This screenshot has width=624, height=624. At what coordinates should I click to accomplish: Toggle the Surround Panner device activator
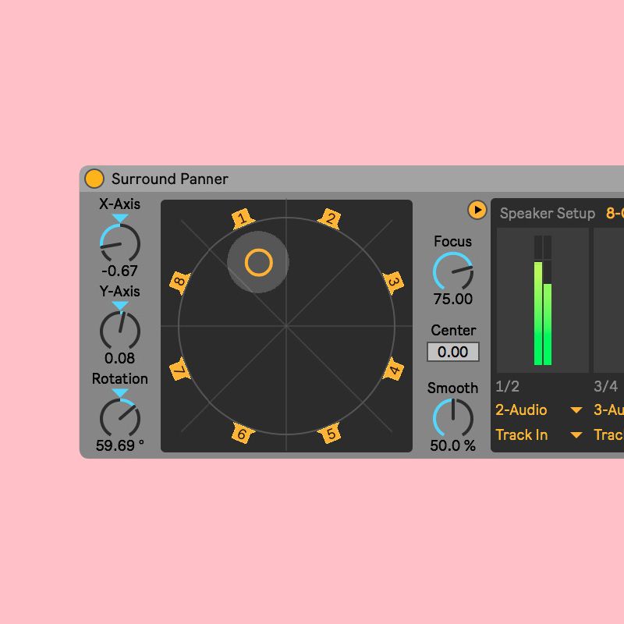[94, 179]
